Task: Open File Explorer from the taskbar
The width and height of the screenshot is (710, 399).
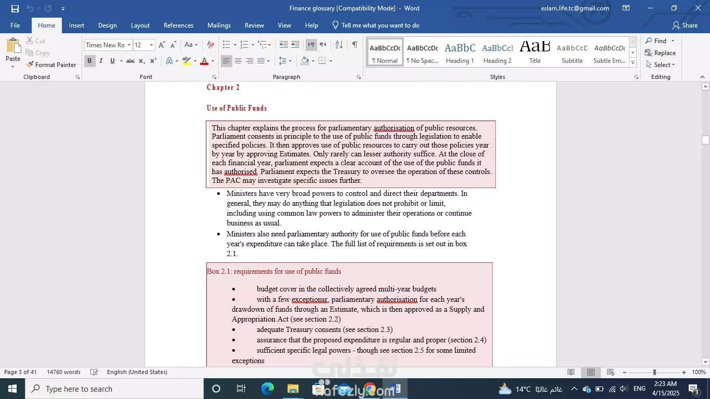Action: coord(293,389)
